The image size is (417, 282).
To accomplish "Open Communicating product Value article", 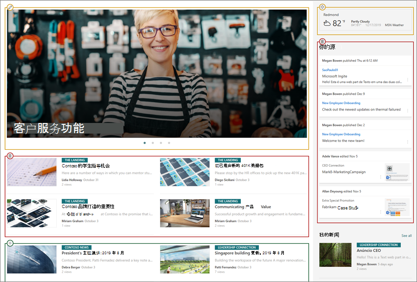I will (243, 207).
